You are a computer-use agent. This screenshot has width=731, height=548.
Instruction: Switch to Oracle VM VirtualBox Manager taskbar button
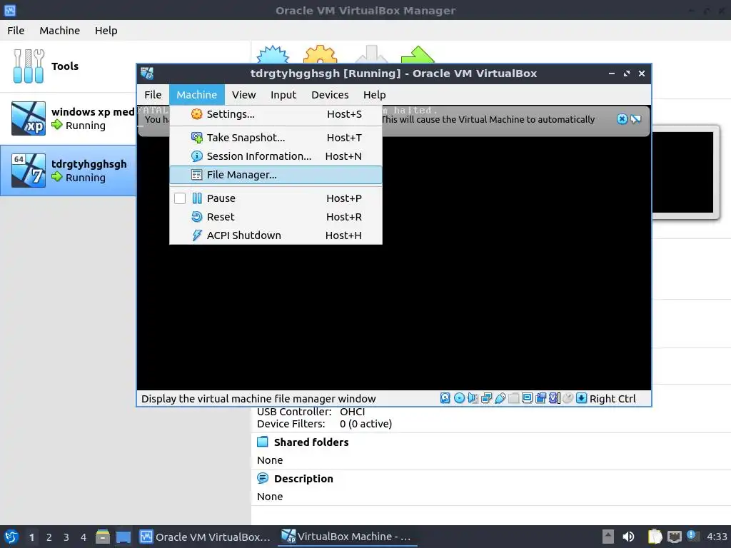[206, 537]
